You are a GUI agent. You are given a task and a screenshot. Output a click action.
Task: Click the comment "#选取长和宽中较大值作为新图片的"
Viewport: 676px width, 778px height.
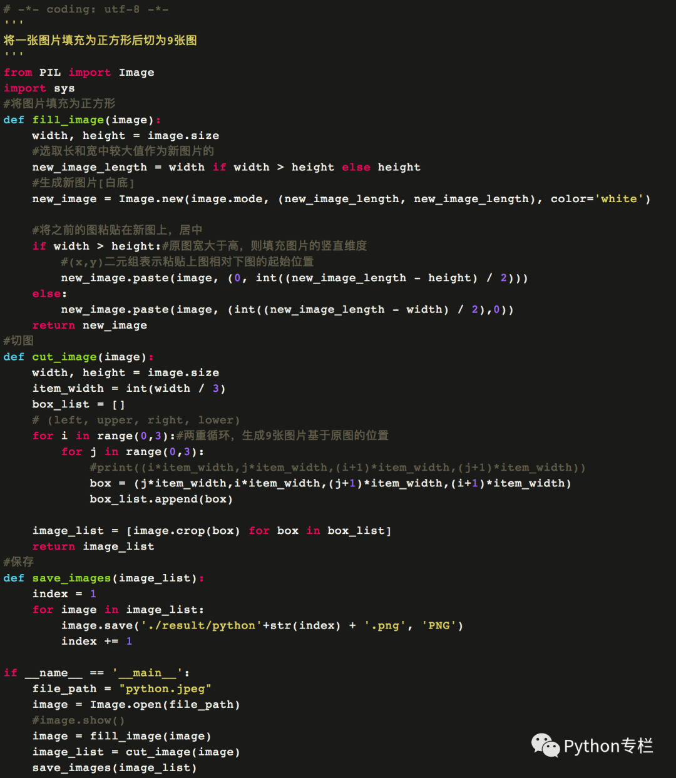coord(123,151)
